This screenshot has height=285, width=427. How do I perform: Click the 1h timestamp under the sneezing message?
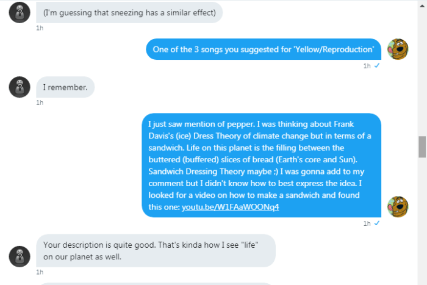[x=40, y=27]
